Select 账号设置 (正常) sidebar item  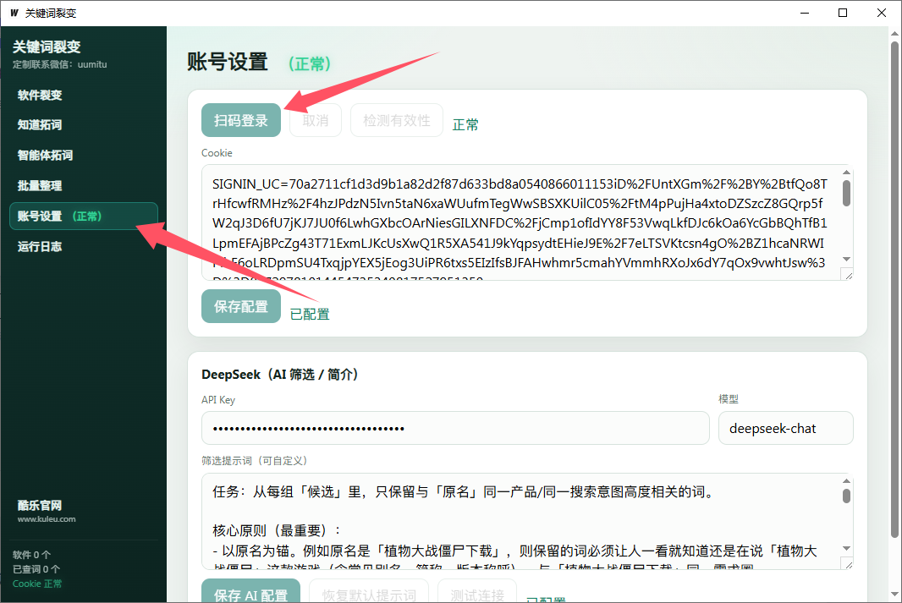84,217
